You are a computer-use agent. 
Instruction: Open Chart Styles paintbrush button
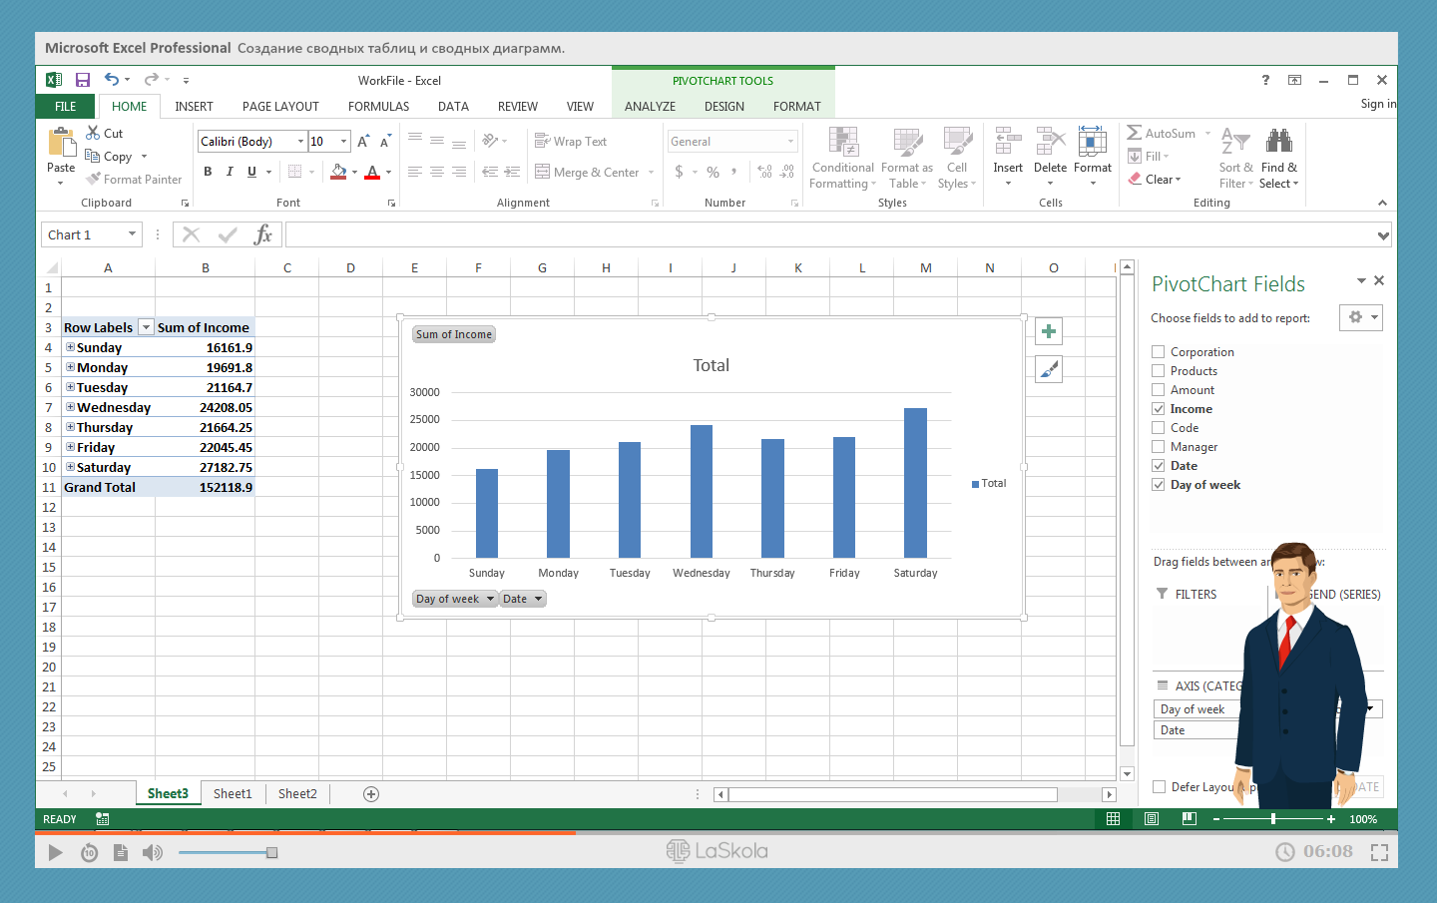(1048, 369)
